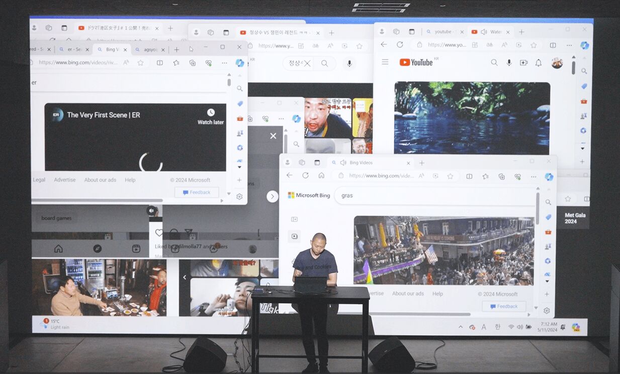Open the About our ads link near ER video
This screenshot has width=620, height=374.
100,180
